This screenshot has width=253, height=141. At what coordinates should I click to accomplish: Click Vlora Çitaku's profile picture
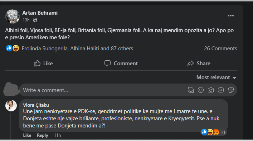[11, 106]
